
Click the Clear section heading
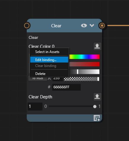click(x=34, y=38)
